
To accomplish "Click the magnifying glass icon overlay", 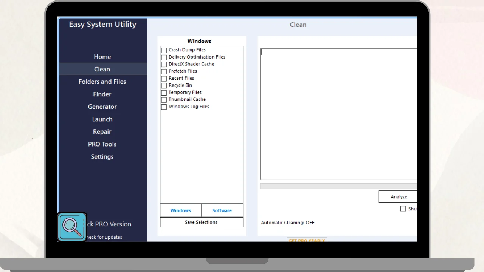I will coord(72,227).
